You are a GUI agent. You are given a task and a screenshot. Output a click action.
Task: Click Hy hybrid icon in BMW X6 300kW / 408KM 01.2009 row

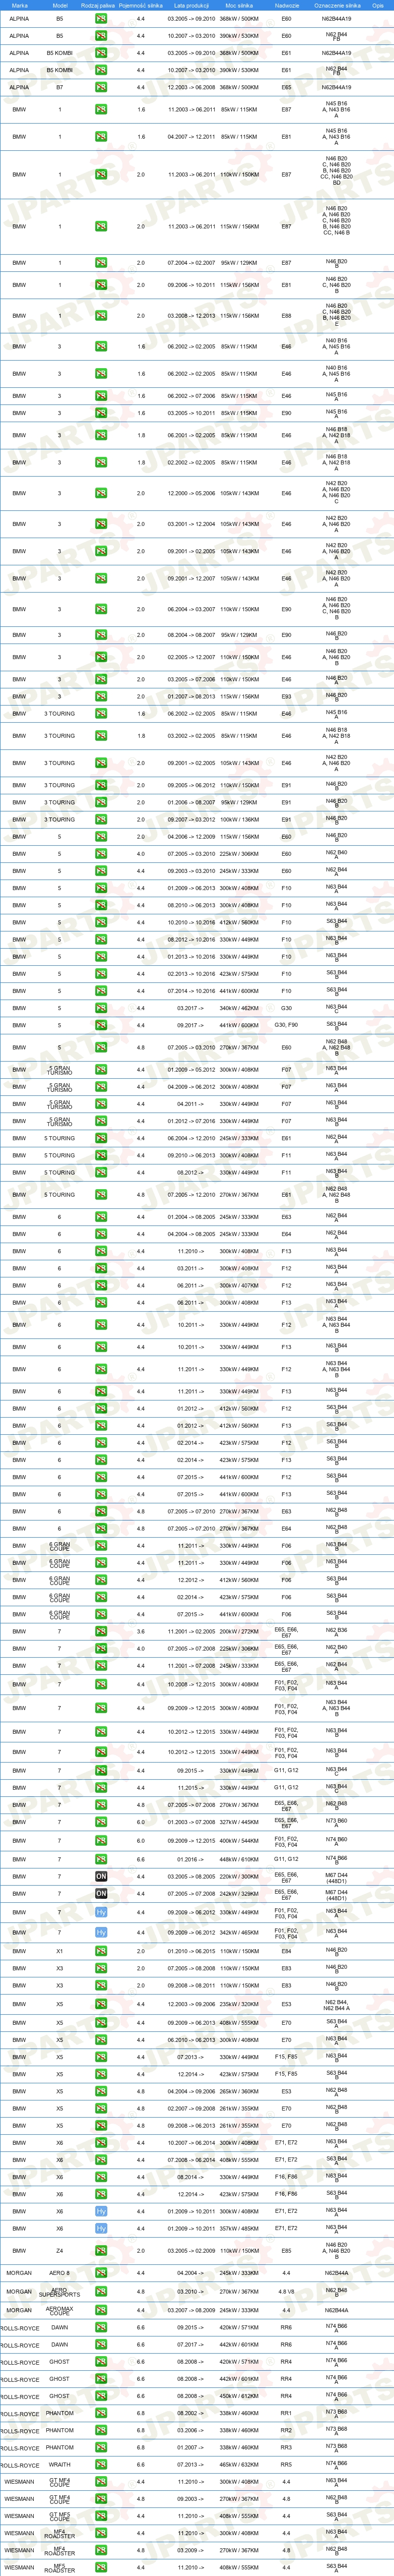coord(101,2211)
